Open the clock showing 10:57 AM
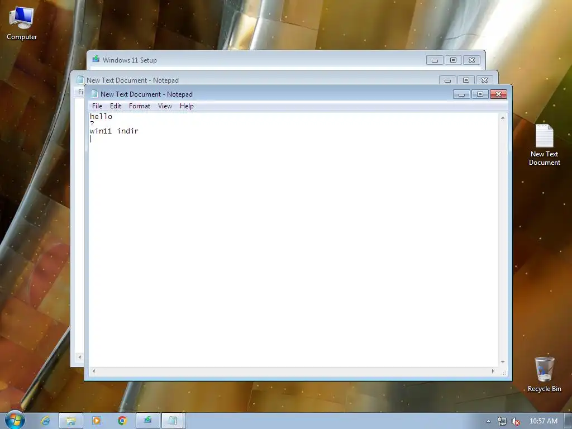The width and height of the screenshot is (572, 429). tap(543, 421)
